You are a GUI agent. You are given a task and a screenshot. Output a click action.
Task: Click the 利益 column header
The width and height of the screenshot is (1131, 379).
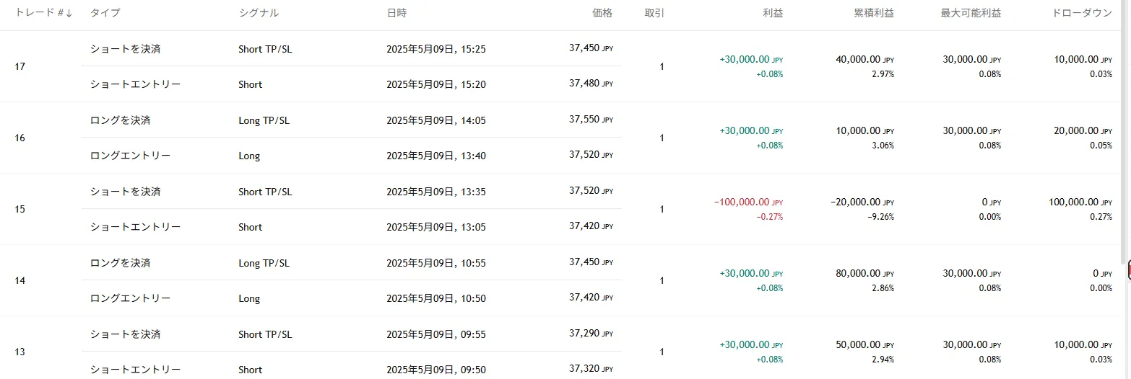(x=772, y=13)
